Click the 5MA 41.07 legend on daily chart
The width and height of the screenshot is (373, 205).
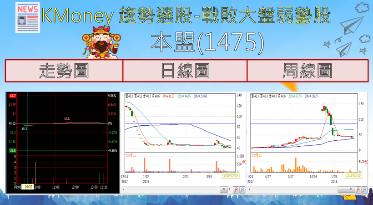(168, 96)
